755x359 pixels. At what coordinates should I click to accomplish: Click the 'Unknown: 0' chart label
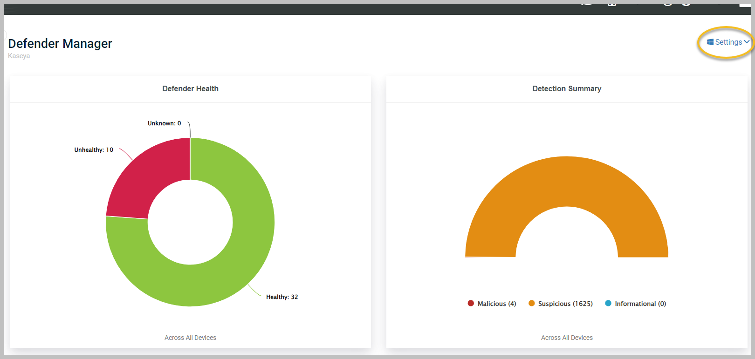point(165,123)
